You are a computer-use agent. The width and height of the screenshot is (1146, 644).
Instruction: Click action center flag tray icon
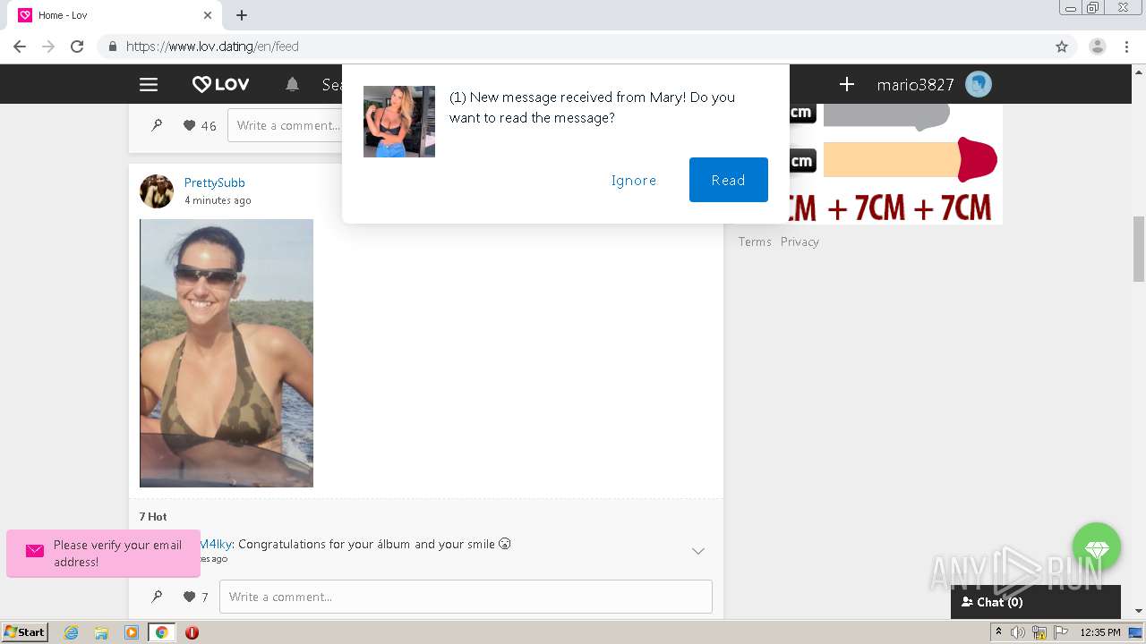click(1060, 632)
